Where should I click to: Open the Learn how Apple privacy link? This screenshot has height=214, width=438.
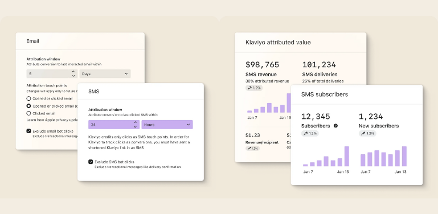click(x=52, y=120)
